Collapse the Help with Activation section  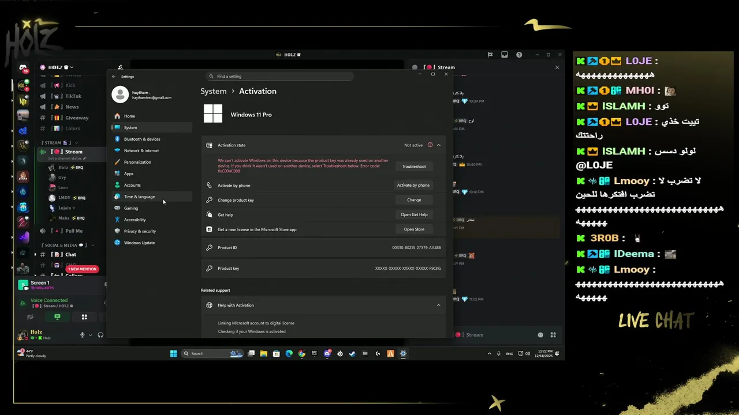[439, 305]
